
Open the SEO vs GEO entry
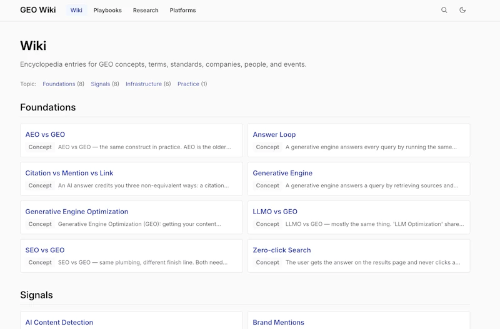45,250
